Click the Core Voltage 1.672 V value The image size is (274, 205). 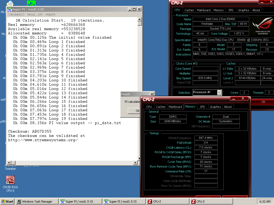[239, 33]
